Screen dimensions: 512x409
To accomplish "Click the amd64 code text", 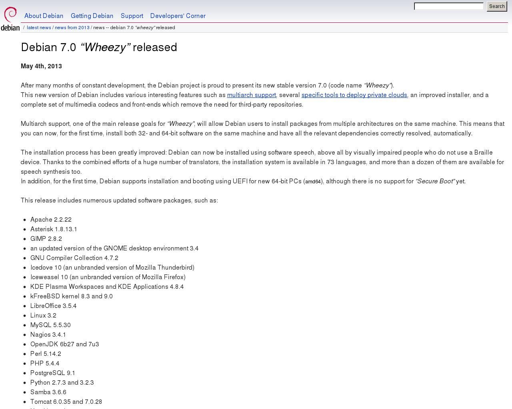I will pos(313,182).
